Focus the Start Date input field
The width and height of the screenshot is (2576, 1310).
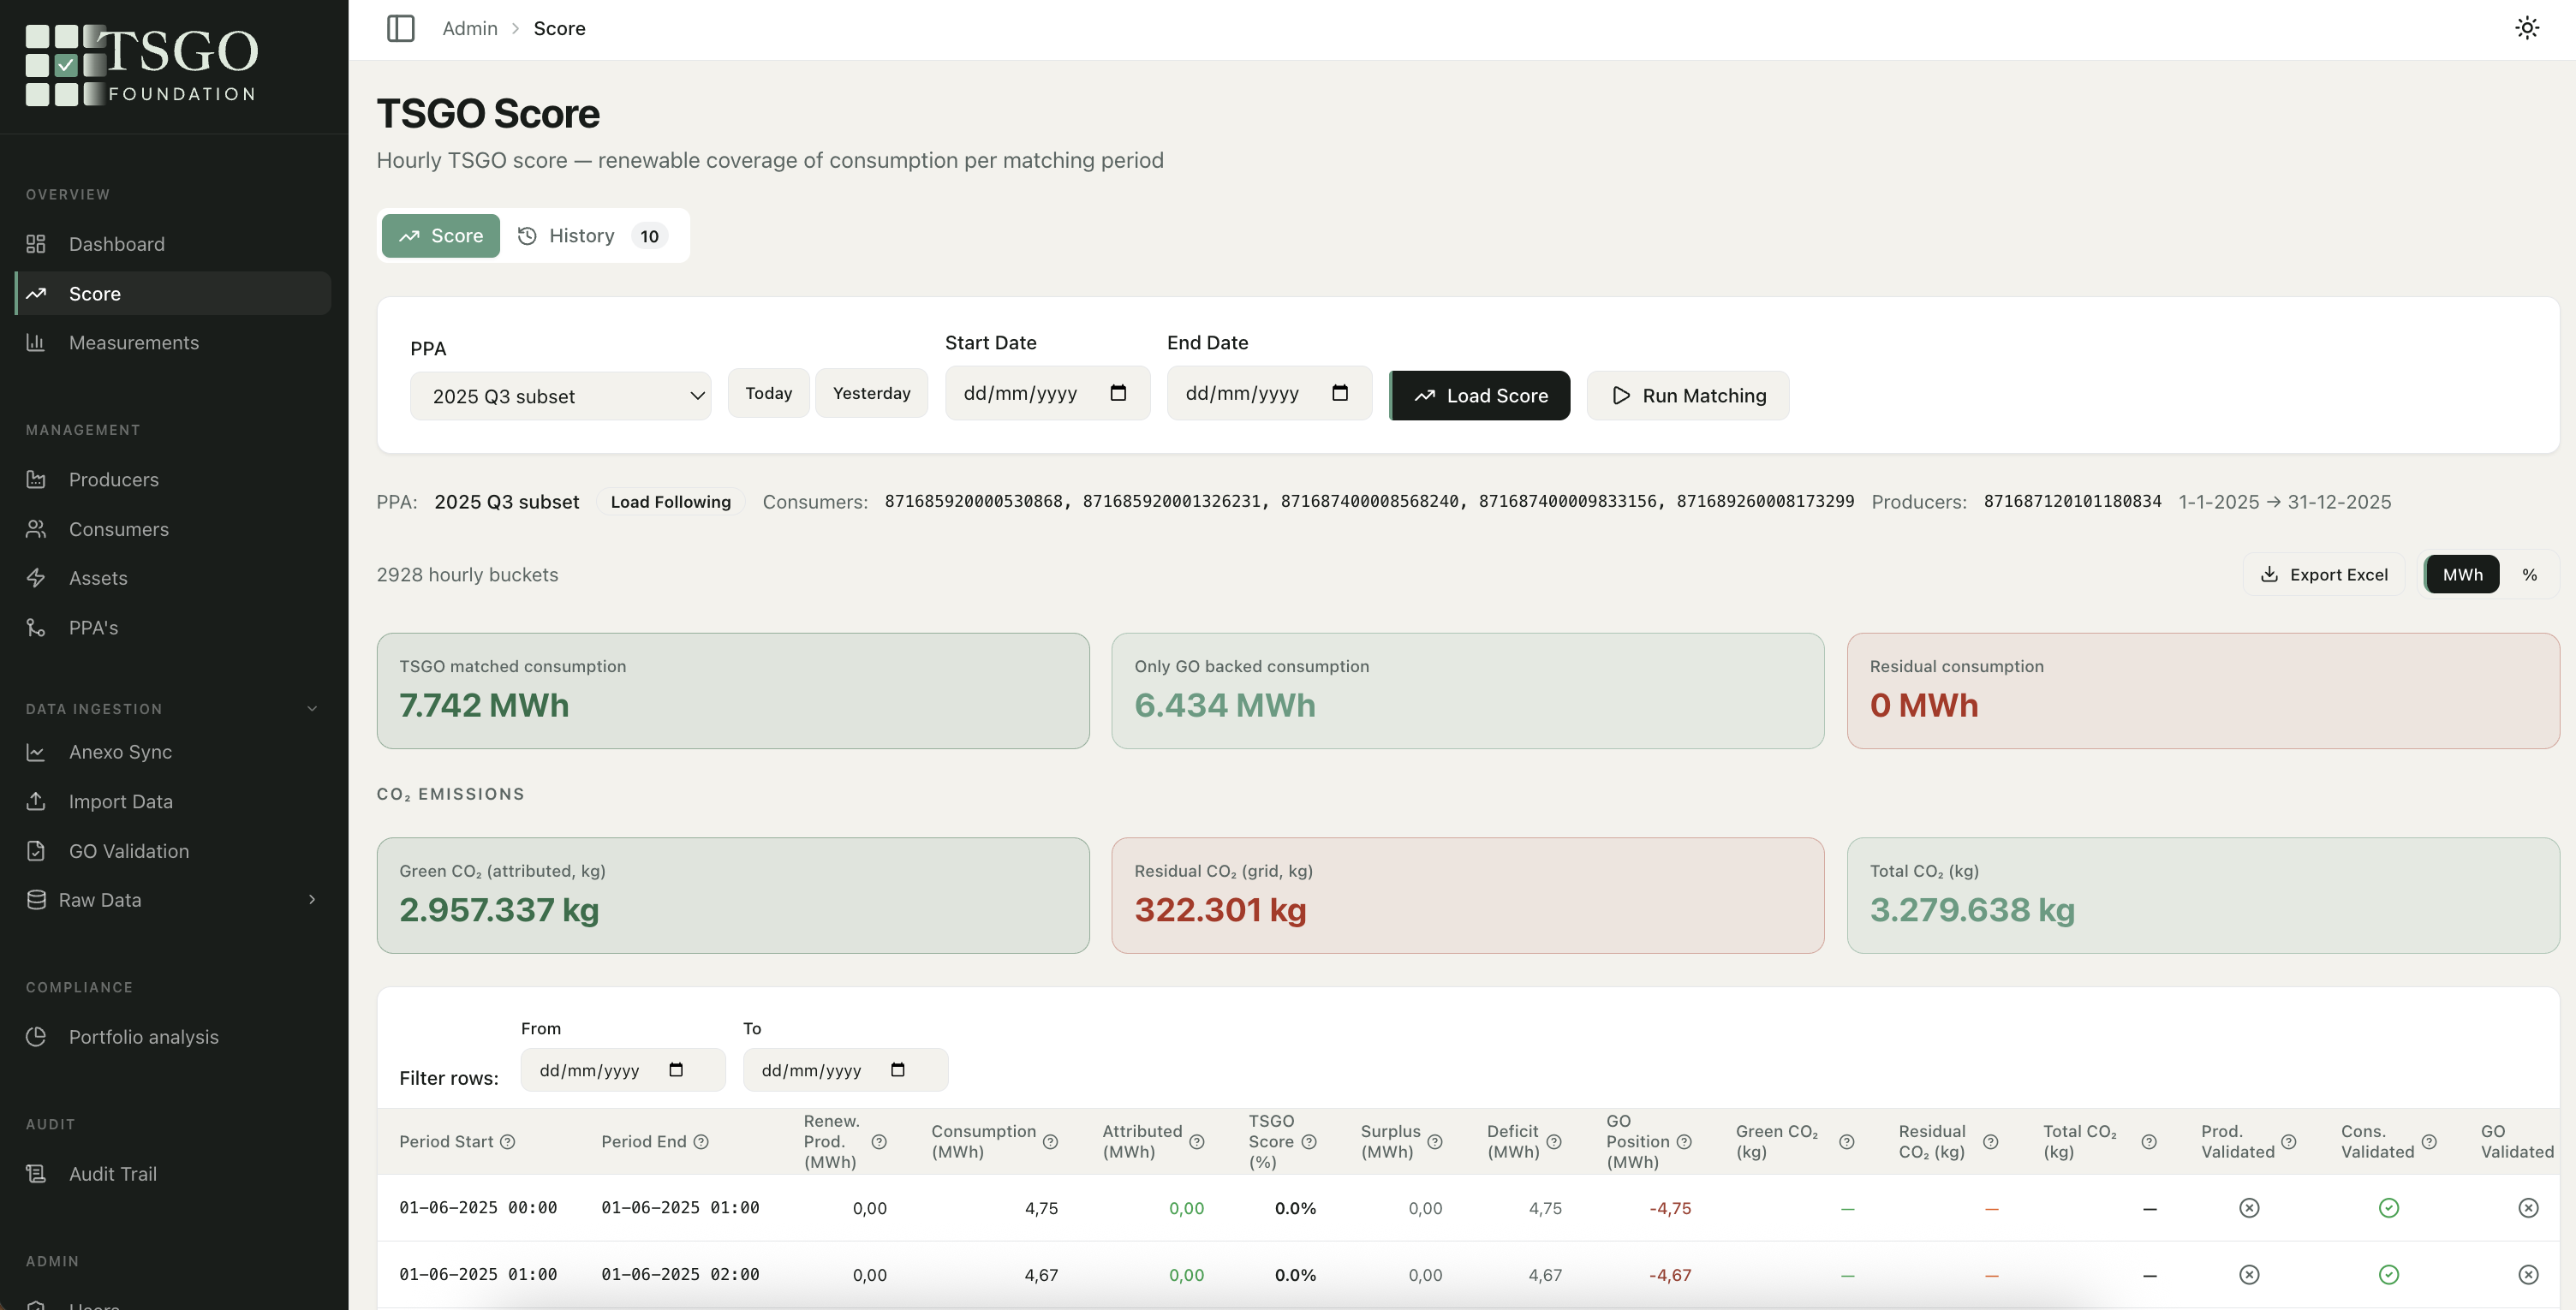(x=1048, y=393)
